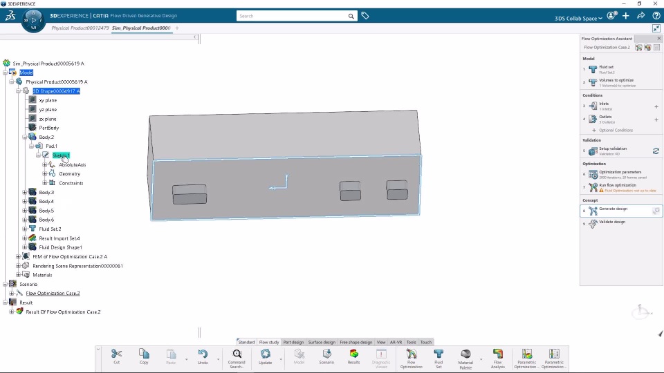
Task: Select the Scenario toolbar icon
Action: tap(326, 354)
